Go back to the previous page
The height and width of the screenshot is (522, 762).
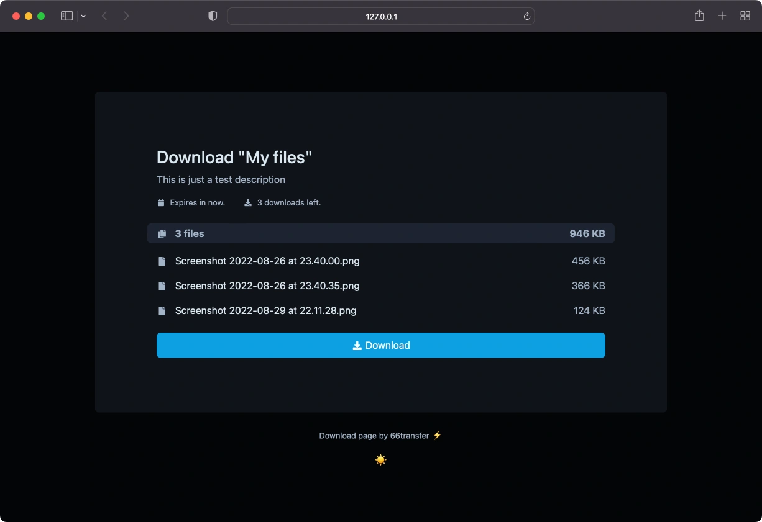104,16
